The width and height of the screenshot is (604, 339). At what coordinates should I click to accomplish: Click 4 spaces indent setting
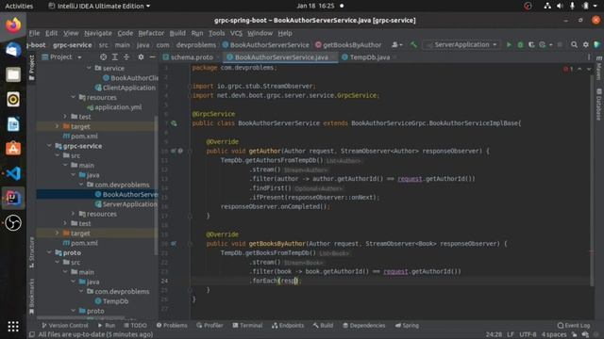tap(554, 335)
